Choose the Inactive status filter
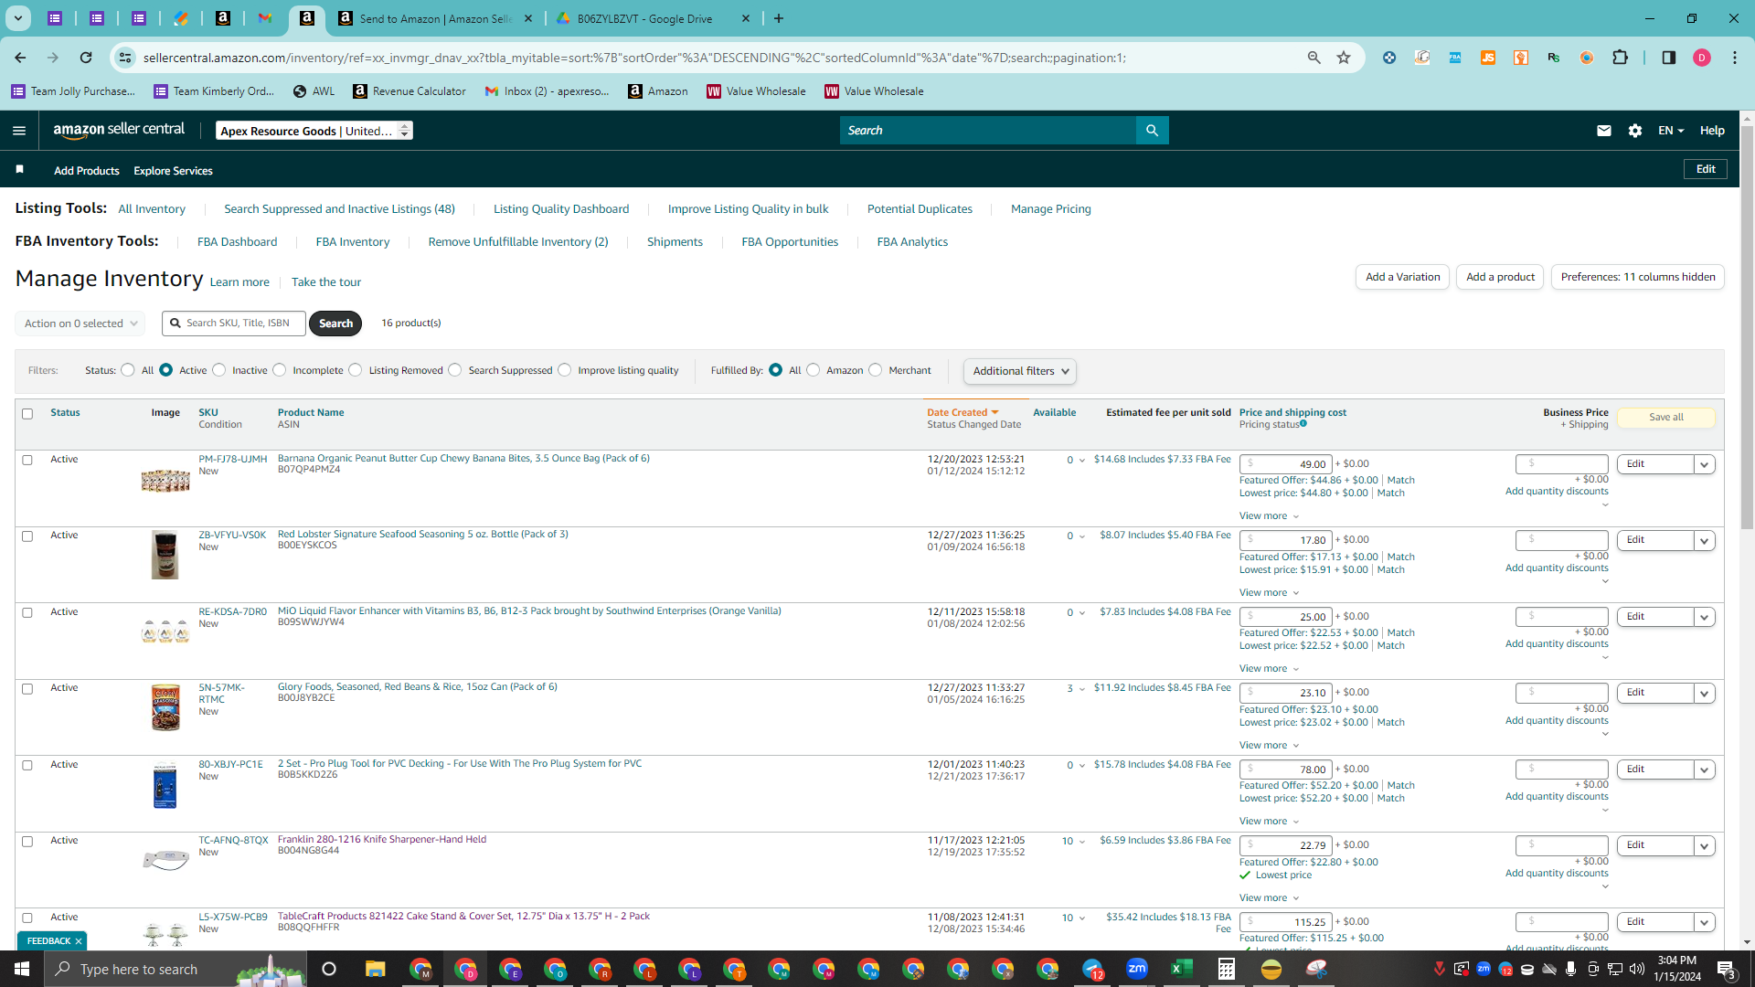The height and width of the screenshot is (987, 1755). pyautogui.click(x=219, y=370)
